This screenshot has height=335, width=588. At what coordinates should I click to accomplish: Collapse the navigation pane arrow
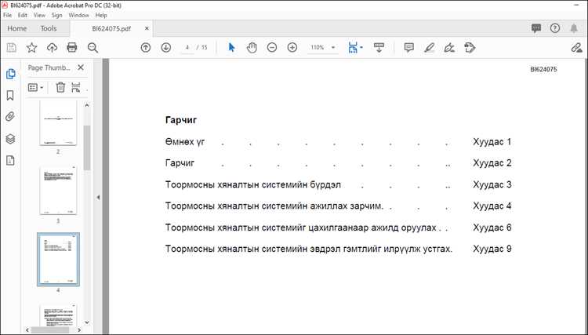pos(98,198)
